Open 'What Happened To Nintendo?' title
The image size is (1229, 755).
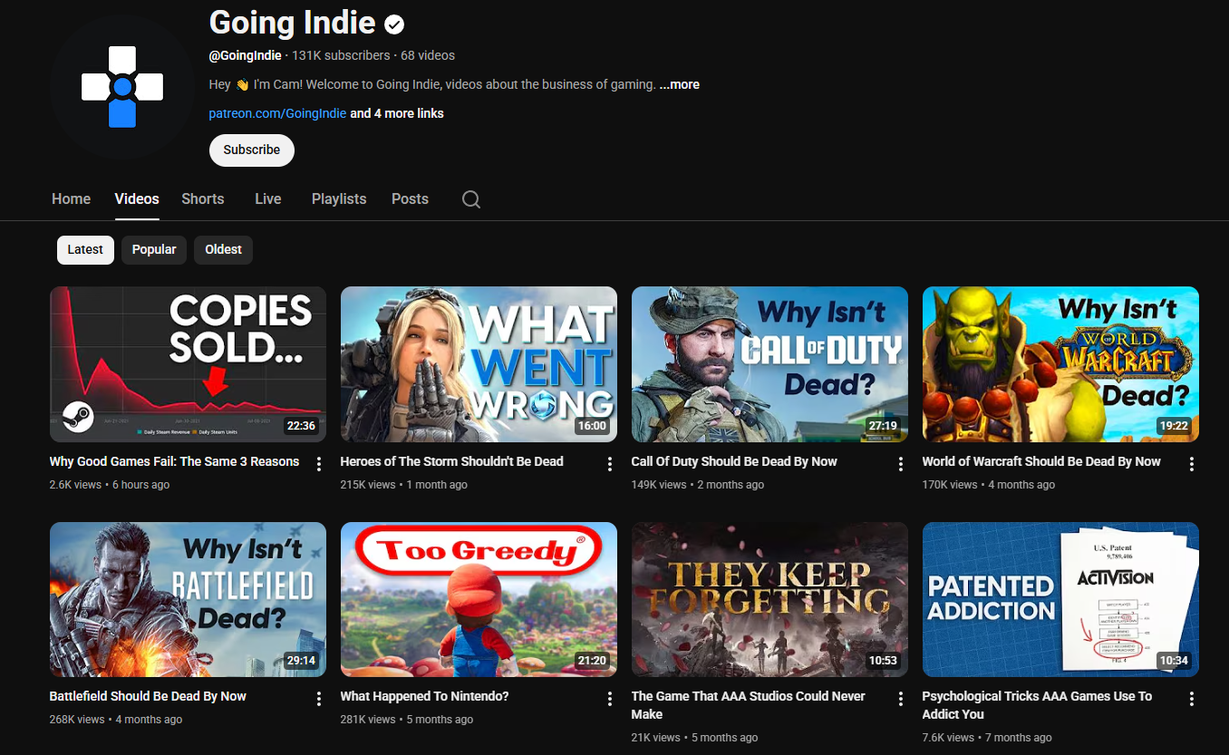pyautogui.click(x=424, y=696)
